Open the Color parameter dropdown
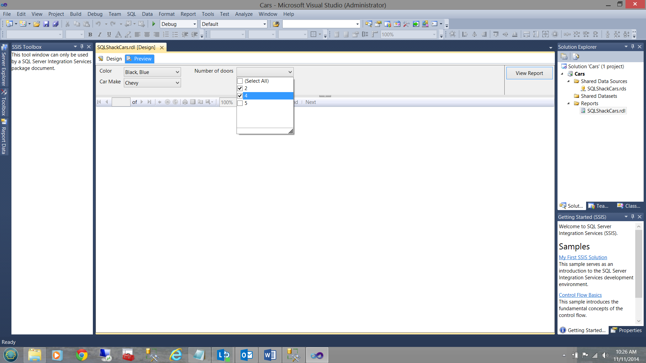 [x=177, y=72]
